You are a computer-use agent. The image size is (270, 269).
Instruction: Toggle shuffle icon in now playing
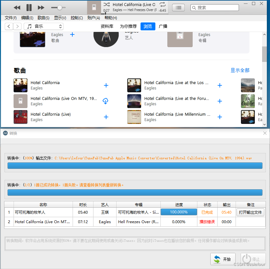pyautogui.click(x=107, y=4)
